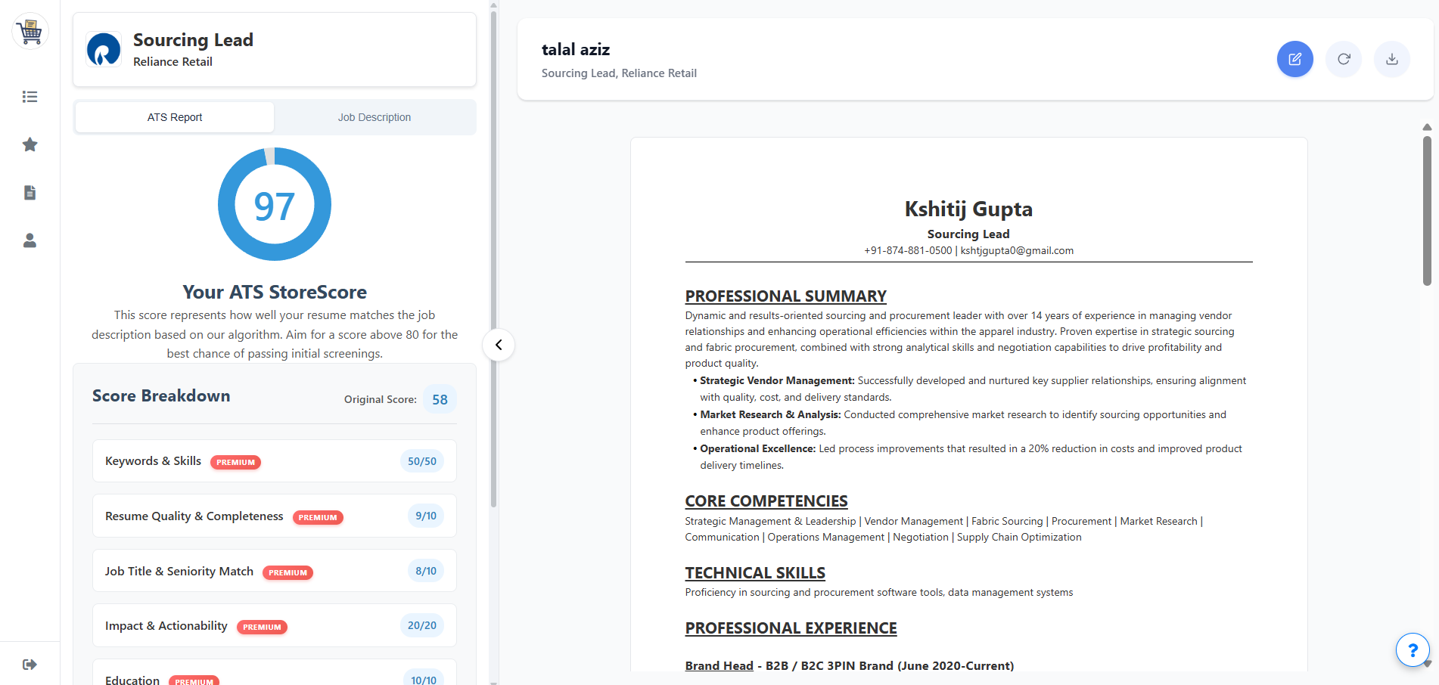Click the 9/10 score value
1439x685 pixels.
426,516
